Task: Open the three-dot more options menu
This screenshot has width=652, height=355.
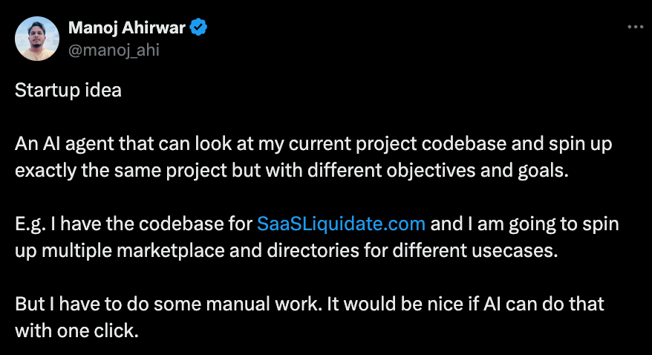Action: (635, 27)
